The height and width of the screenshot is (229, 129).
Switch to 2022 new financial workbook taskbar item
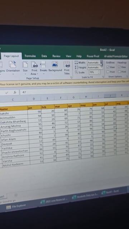(x=54, y=201)
